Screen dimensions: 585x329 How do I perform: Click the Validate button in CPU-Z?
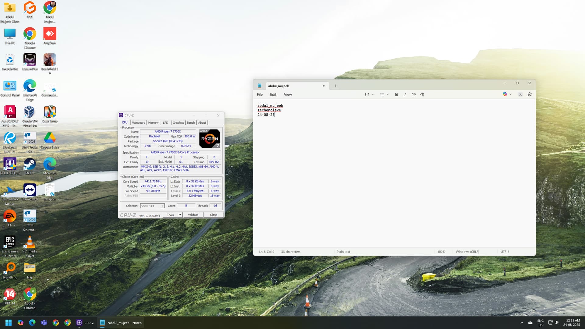coord(193,215)
